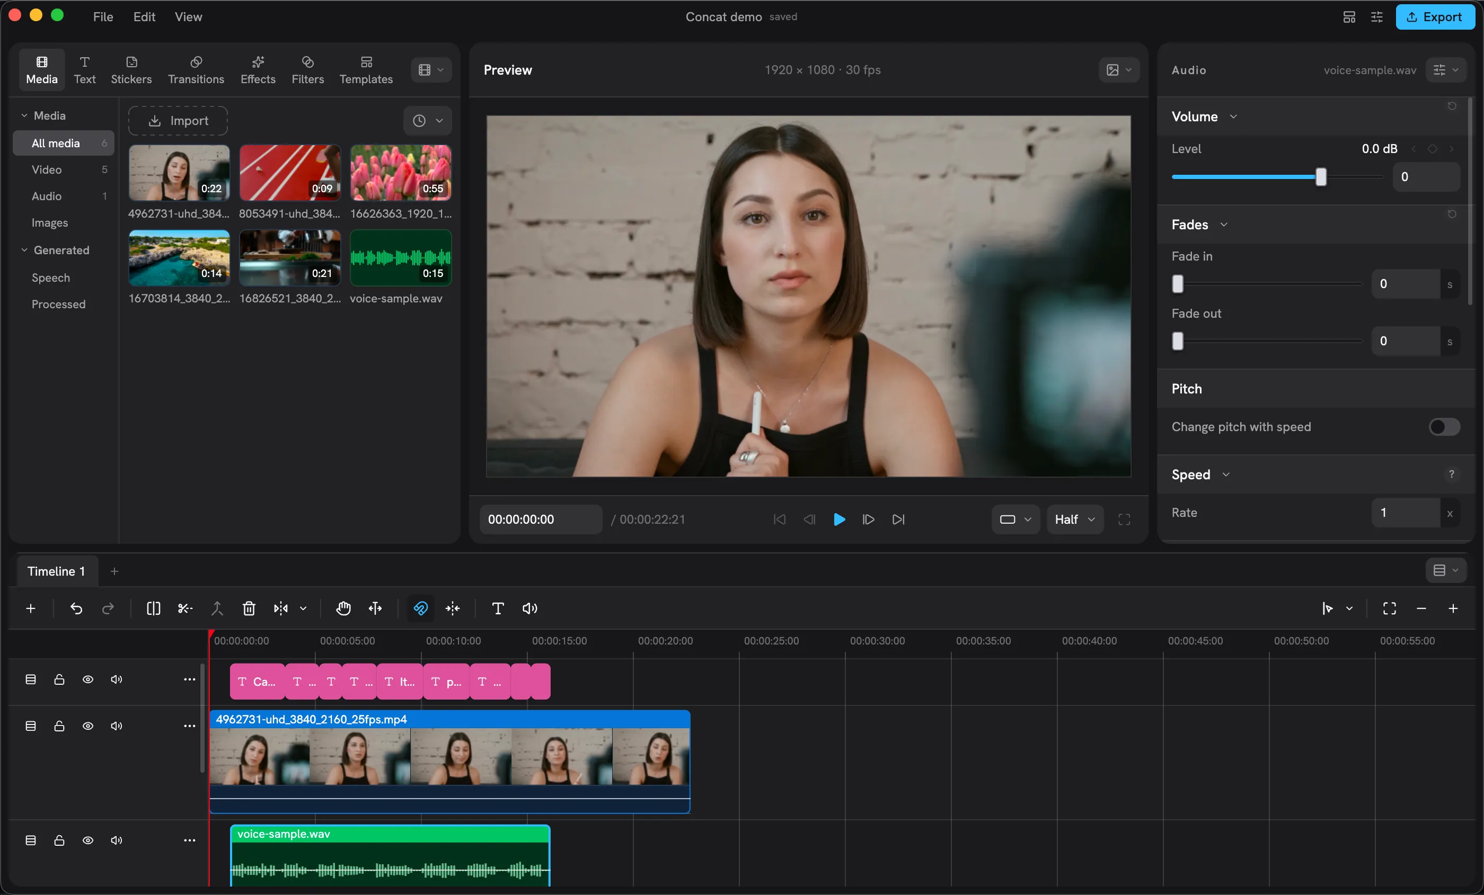Select the tulips 0:55 media thumbnail
Screen dimensions: 1484x895
tap(401, 173)
